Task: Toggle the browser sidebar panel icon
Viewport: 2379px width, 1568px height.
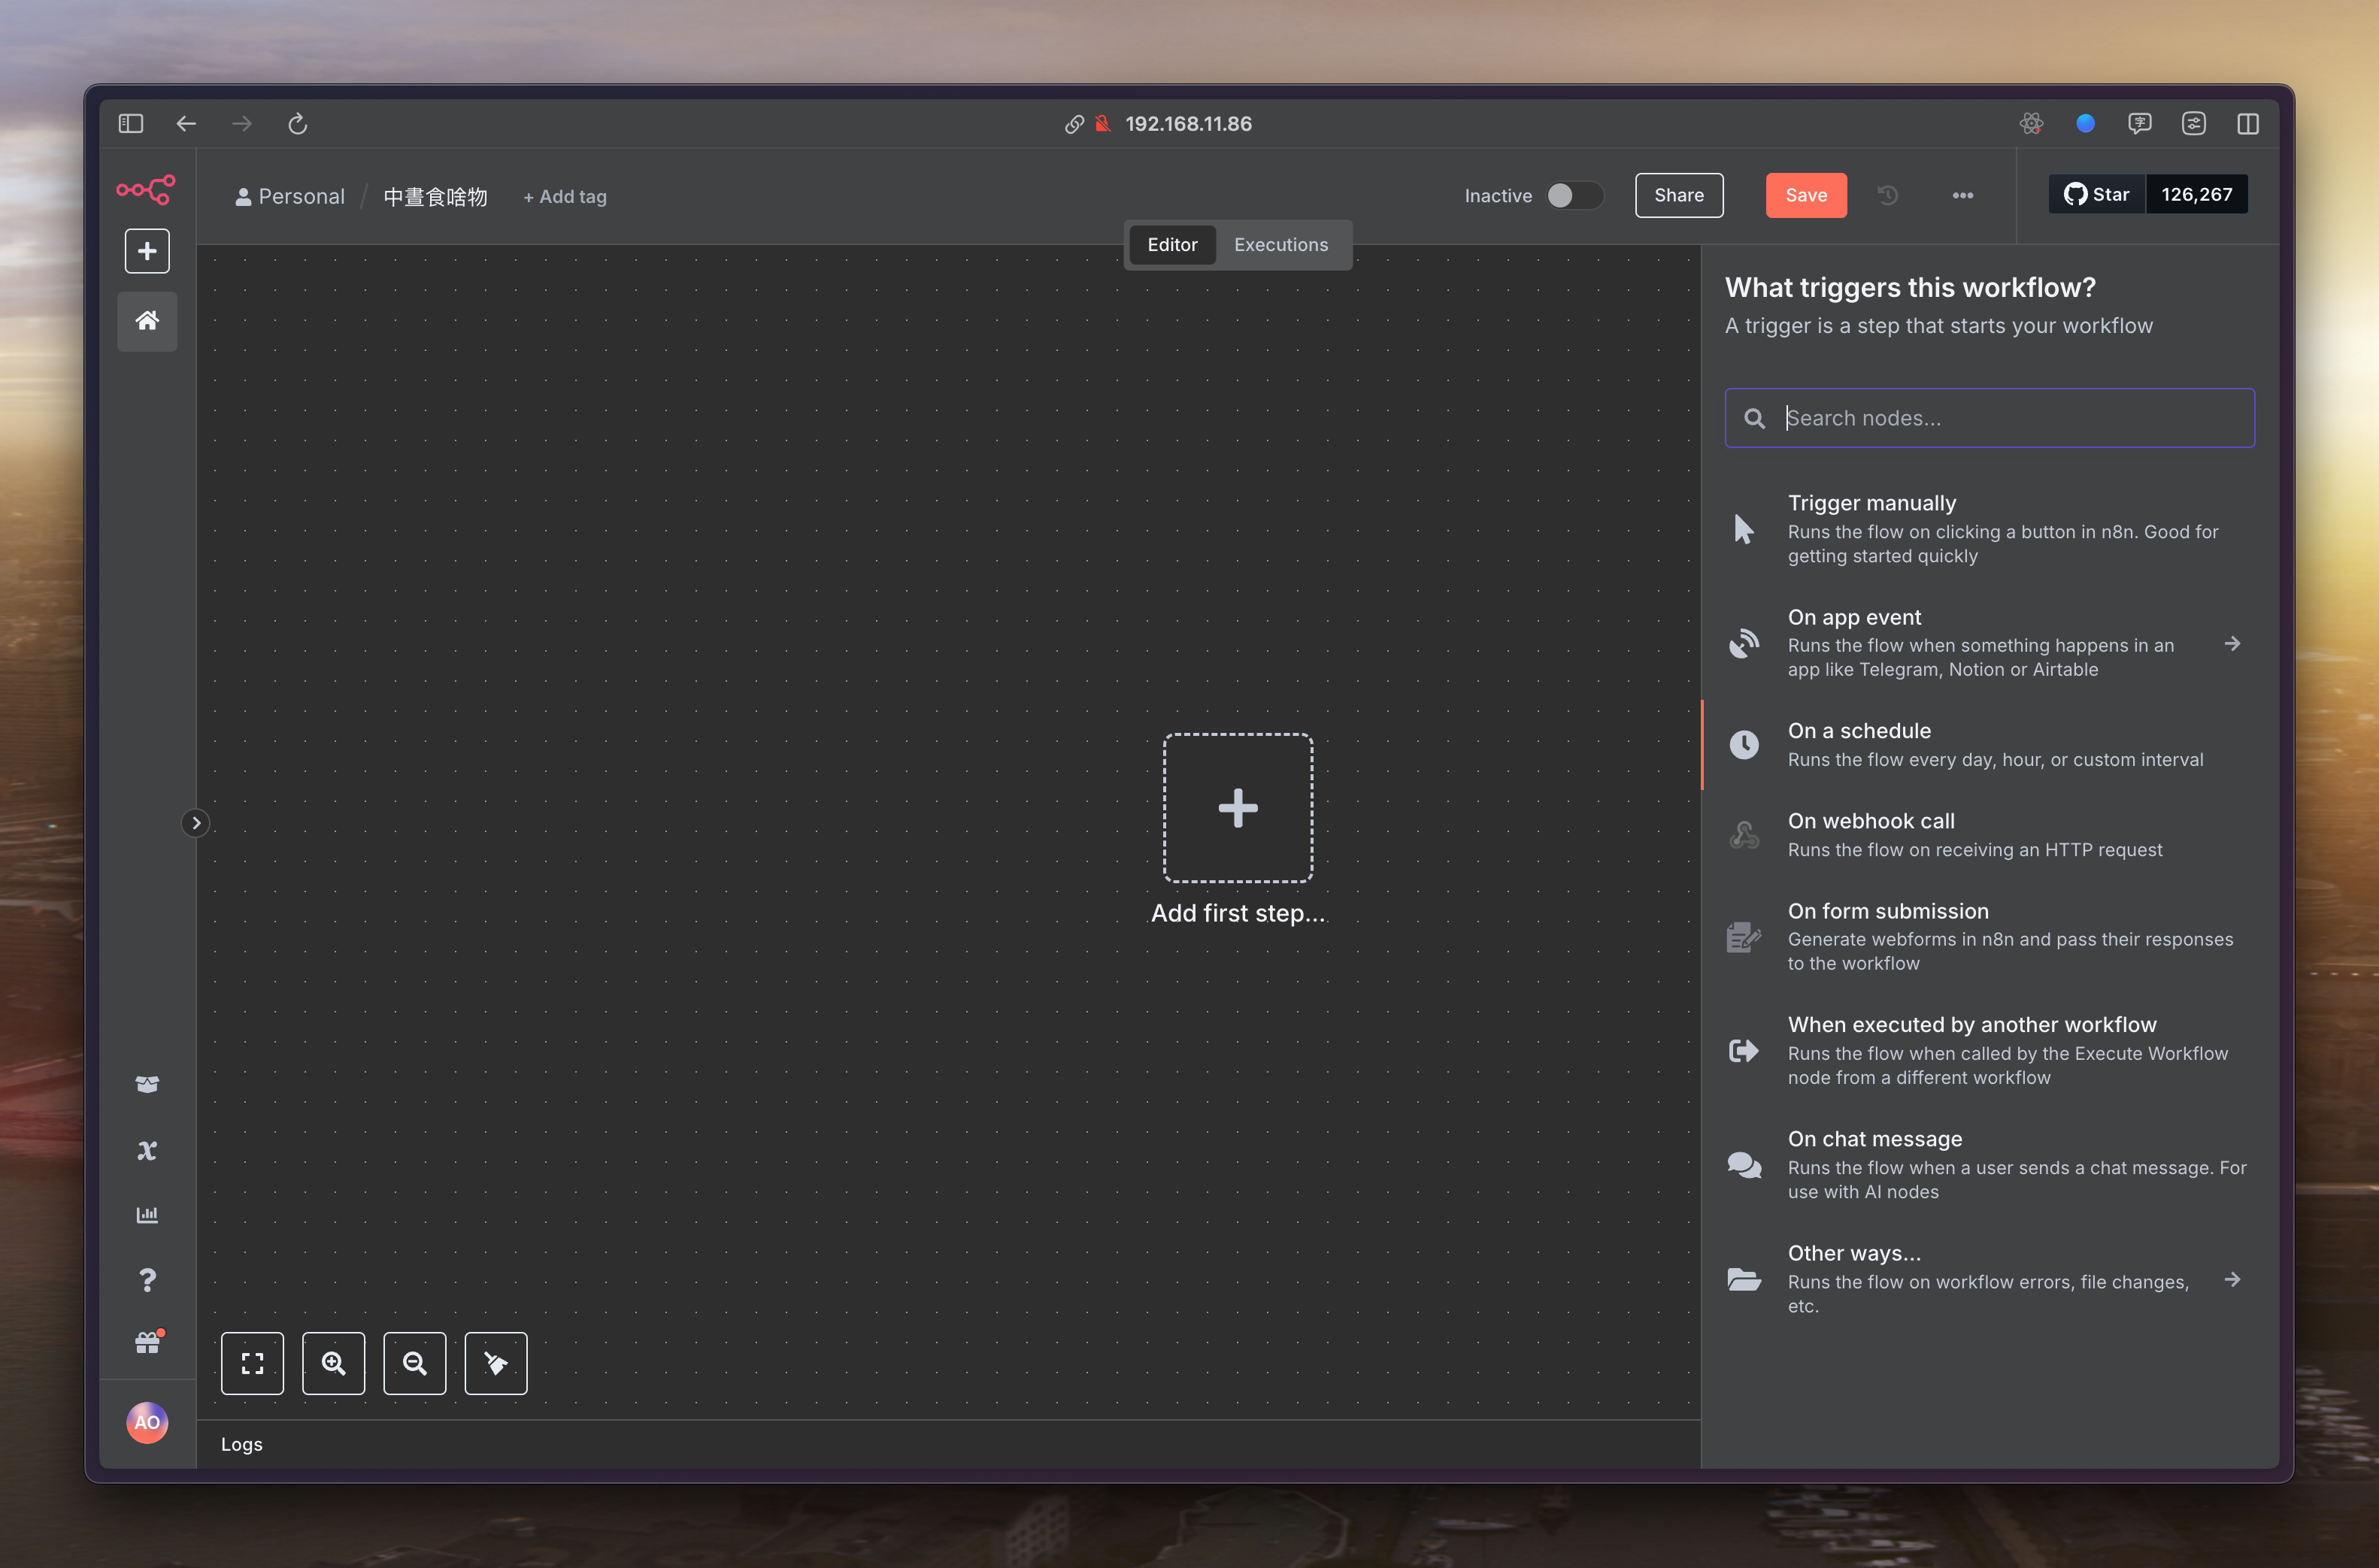Action: click(x=131, y=124)
